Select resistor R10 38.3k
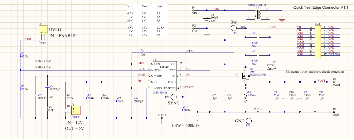The width and height of the screenshot is (354, 140). pyautogui.click(x=183, y=109)
